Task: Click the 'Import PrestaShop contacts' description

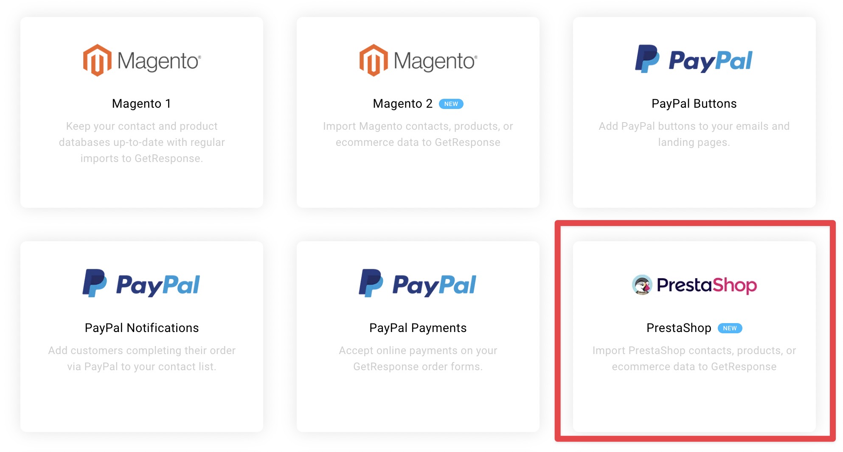Action: [x=694, y=358]
